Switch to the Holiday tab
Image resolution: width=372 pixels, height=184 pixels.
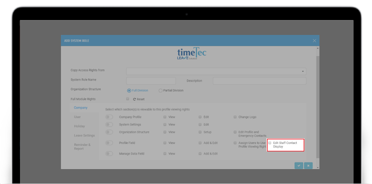79,126
